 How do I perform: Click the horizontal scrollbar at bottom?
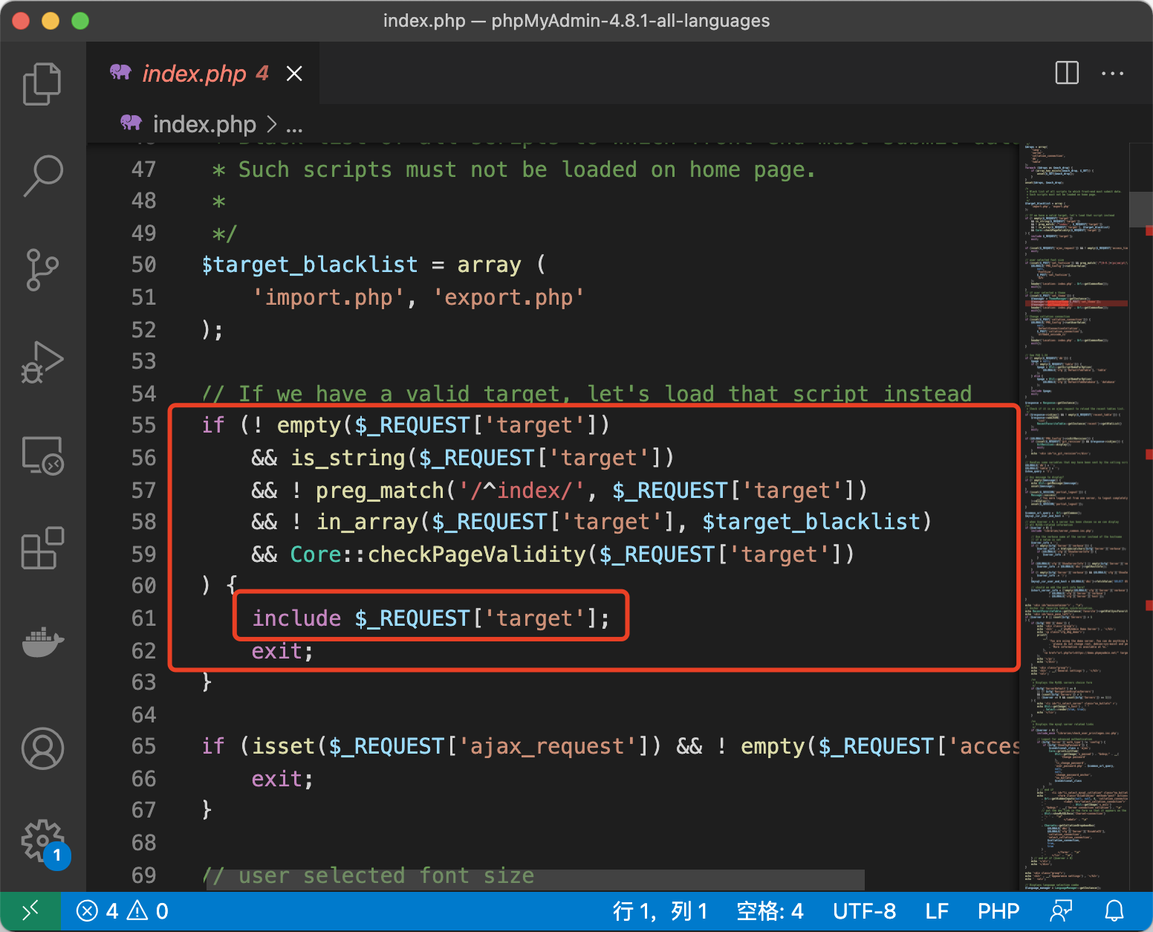point(534,880)
